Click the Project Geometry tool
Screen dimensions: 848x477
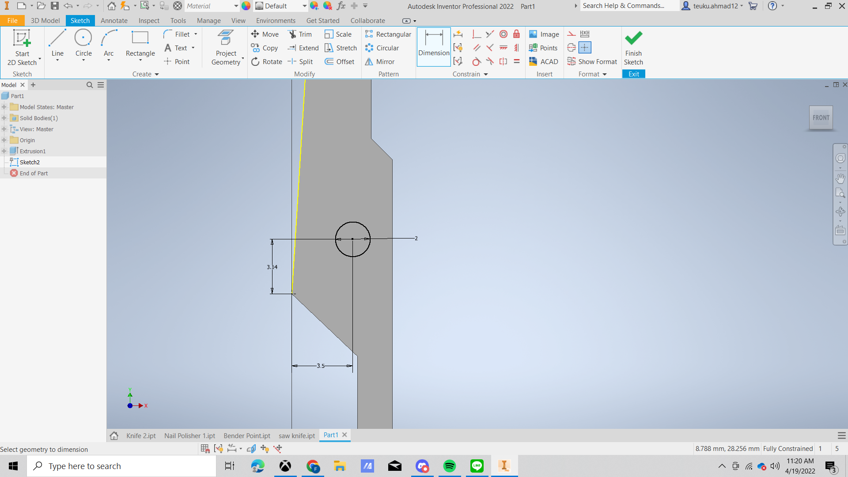(x=226, y=48)
